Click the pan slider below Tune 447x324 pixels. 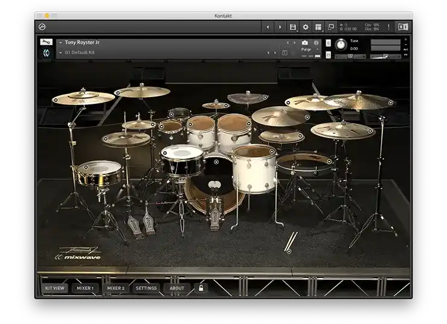pos(350,56)
